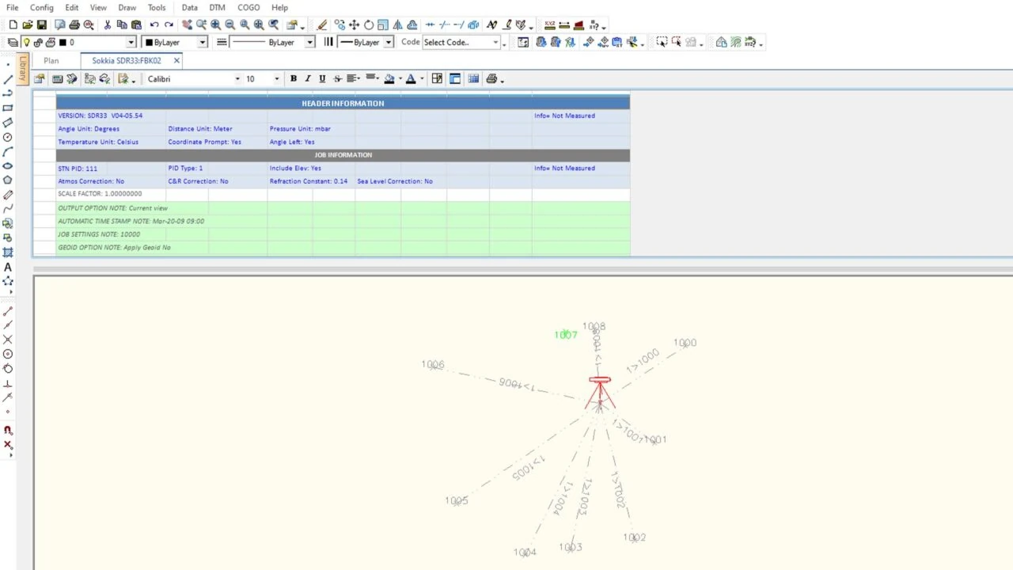Click the SCALE FACTOR: 1.00000000 cell

click(x=100, y=194)
